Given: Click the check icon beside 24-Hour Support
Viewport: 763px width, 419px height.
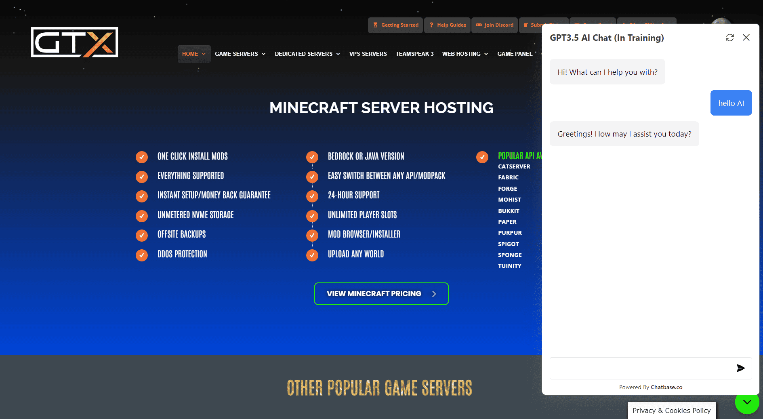Looking at the screenshot, I should click(x=312, y=196).
